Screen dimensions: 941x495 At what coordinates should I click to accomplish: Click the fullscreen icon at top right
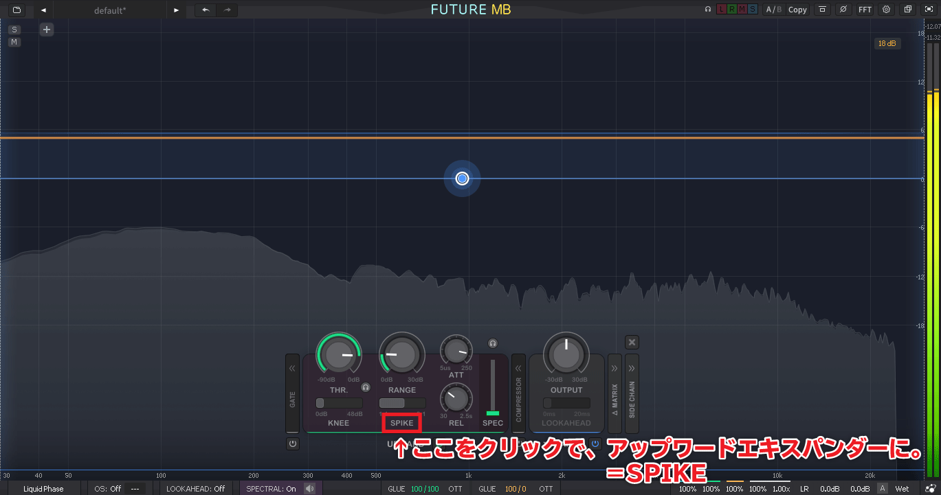click(929, 10)
